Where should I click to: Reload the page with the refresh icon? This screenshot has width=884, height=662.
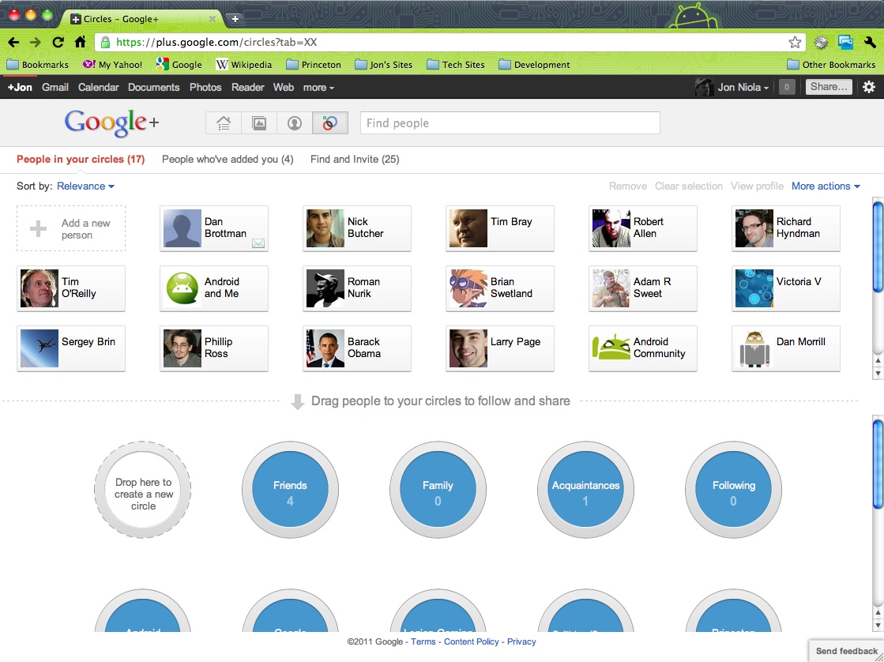click(58, 43)
